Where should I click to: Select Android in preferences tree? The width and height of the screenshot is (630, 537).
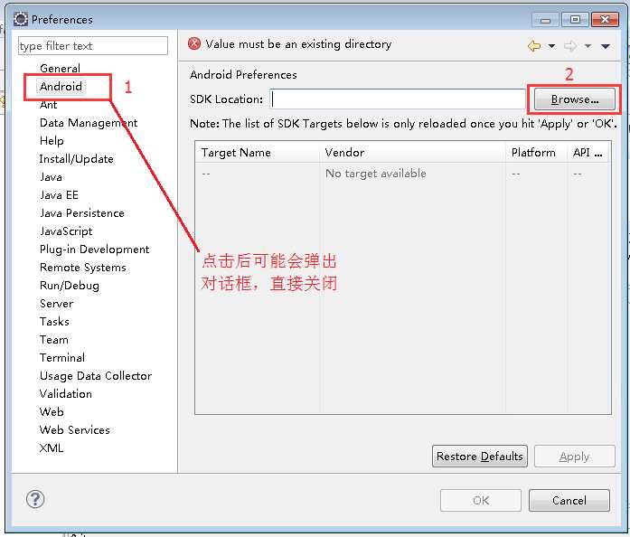61,87
